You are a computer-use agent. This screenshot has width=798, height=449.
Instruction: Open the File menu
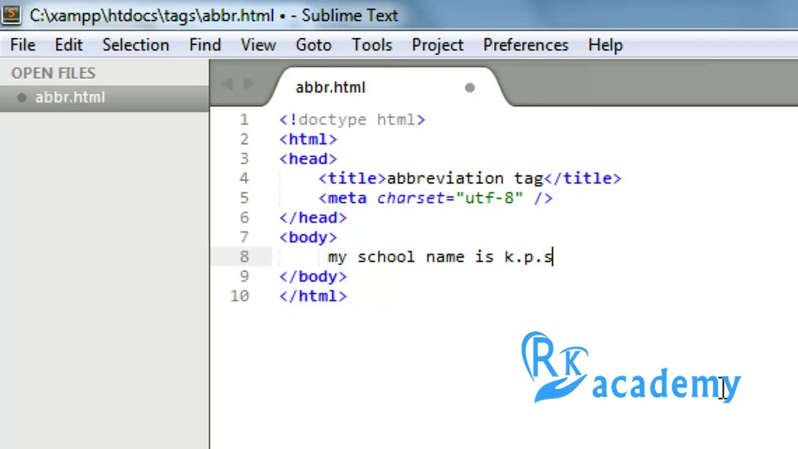coord(22,45)
